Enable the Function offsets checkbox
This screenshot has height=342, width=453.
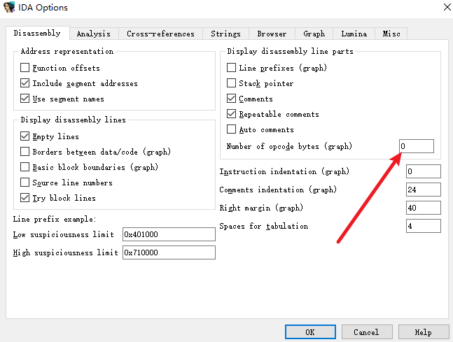[x=25, y=68]
